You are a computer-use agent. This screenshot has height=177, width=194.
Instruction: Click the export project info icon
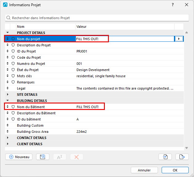[182, 157]
